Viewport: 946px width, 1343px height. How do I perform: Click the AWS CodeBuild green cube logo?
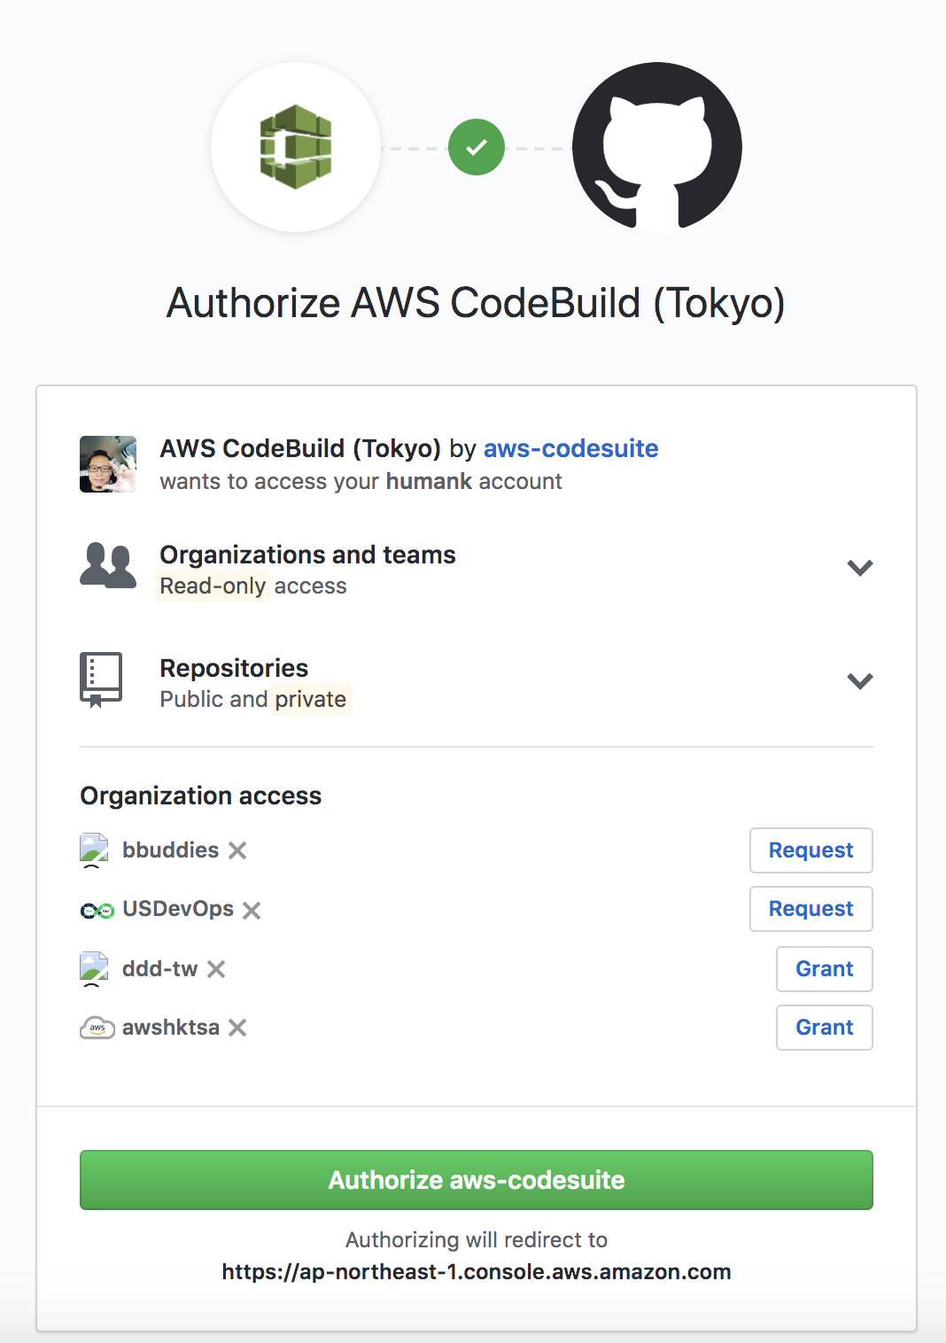(x=296, y=147)
